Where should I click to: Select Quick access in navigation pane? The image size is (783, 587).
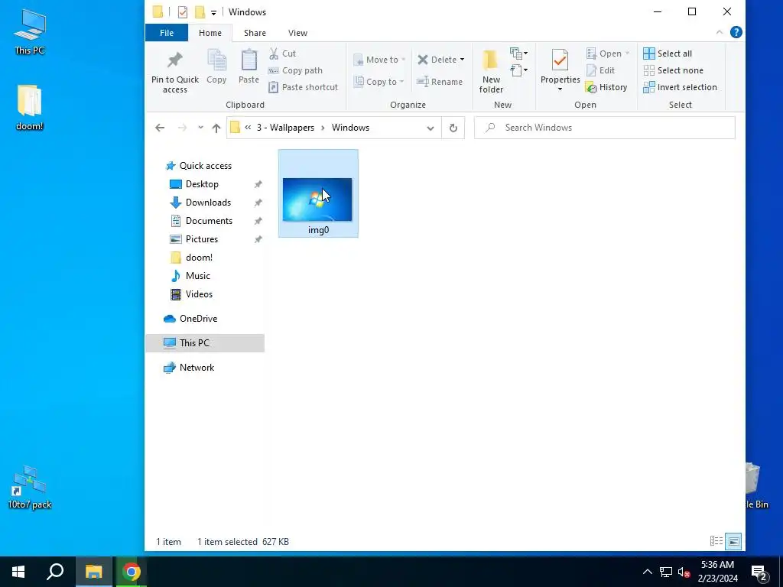(205, 166)
